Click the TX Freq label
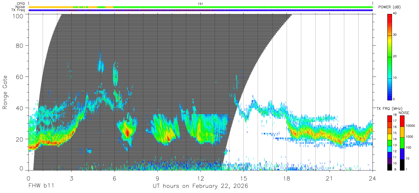This screenshot has width=419, height=193. point(18,10)
